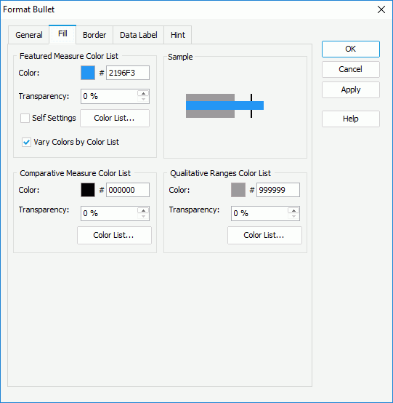Go to the Data Label tab
The height and width of the screenshot is (403, 393).
pos(138,35)
